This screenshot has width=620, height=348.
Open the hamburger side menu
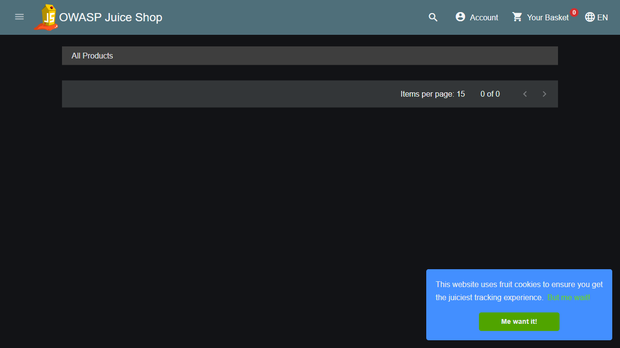click(x=19, y=17)
